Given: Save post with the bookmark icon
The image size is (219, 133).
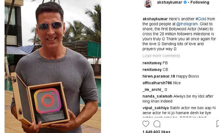Looking at the screenshot, I should tap(218, 124).
